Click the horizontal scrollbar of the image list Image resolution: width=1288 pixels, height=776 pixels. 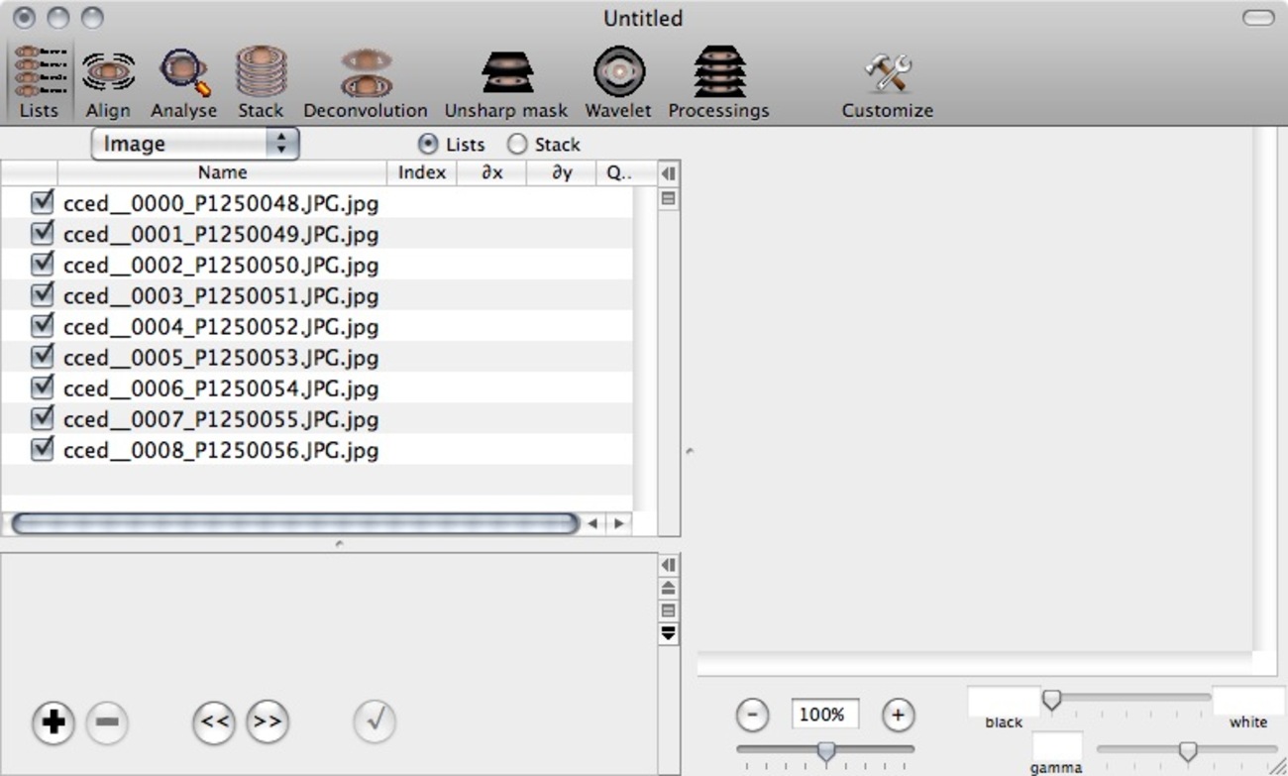tap(295, 523)
